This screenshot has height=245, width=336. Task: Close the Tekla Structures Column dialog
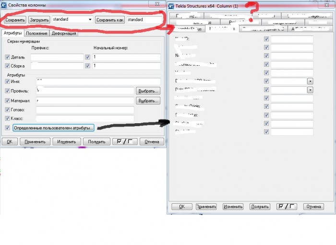click(x=327, y=5)
